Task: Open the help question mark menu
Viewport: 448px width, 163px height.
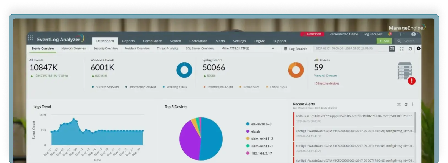Action: tap(400, 34)
